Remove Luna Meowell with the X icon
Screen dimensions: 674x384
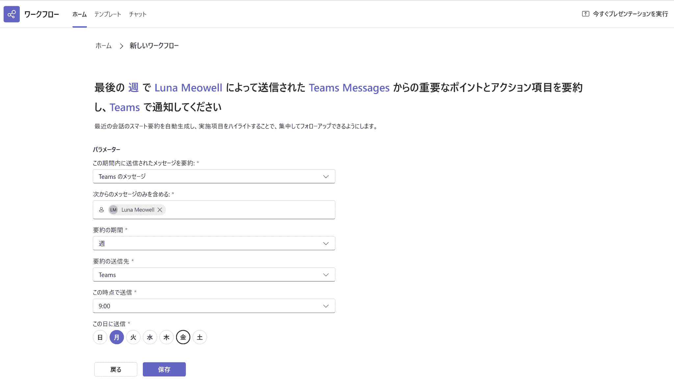click(160, 210)
